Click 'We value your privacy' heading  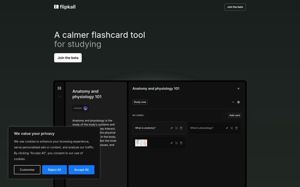[34, 133]
